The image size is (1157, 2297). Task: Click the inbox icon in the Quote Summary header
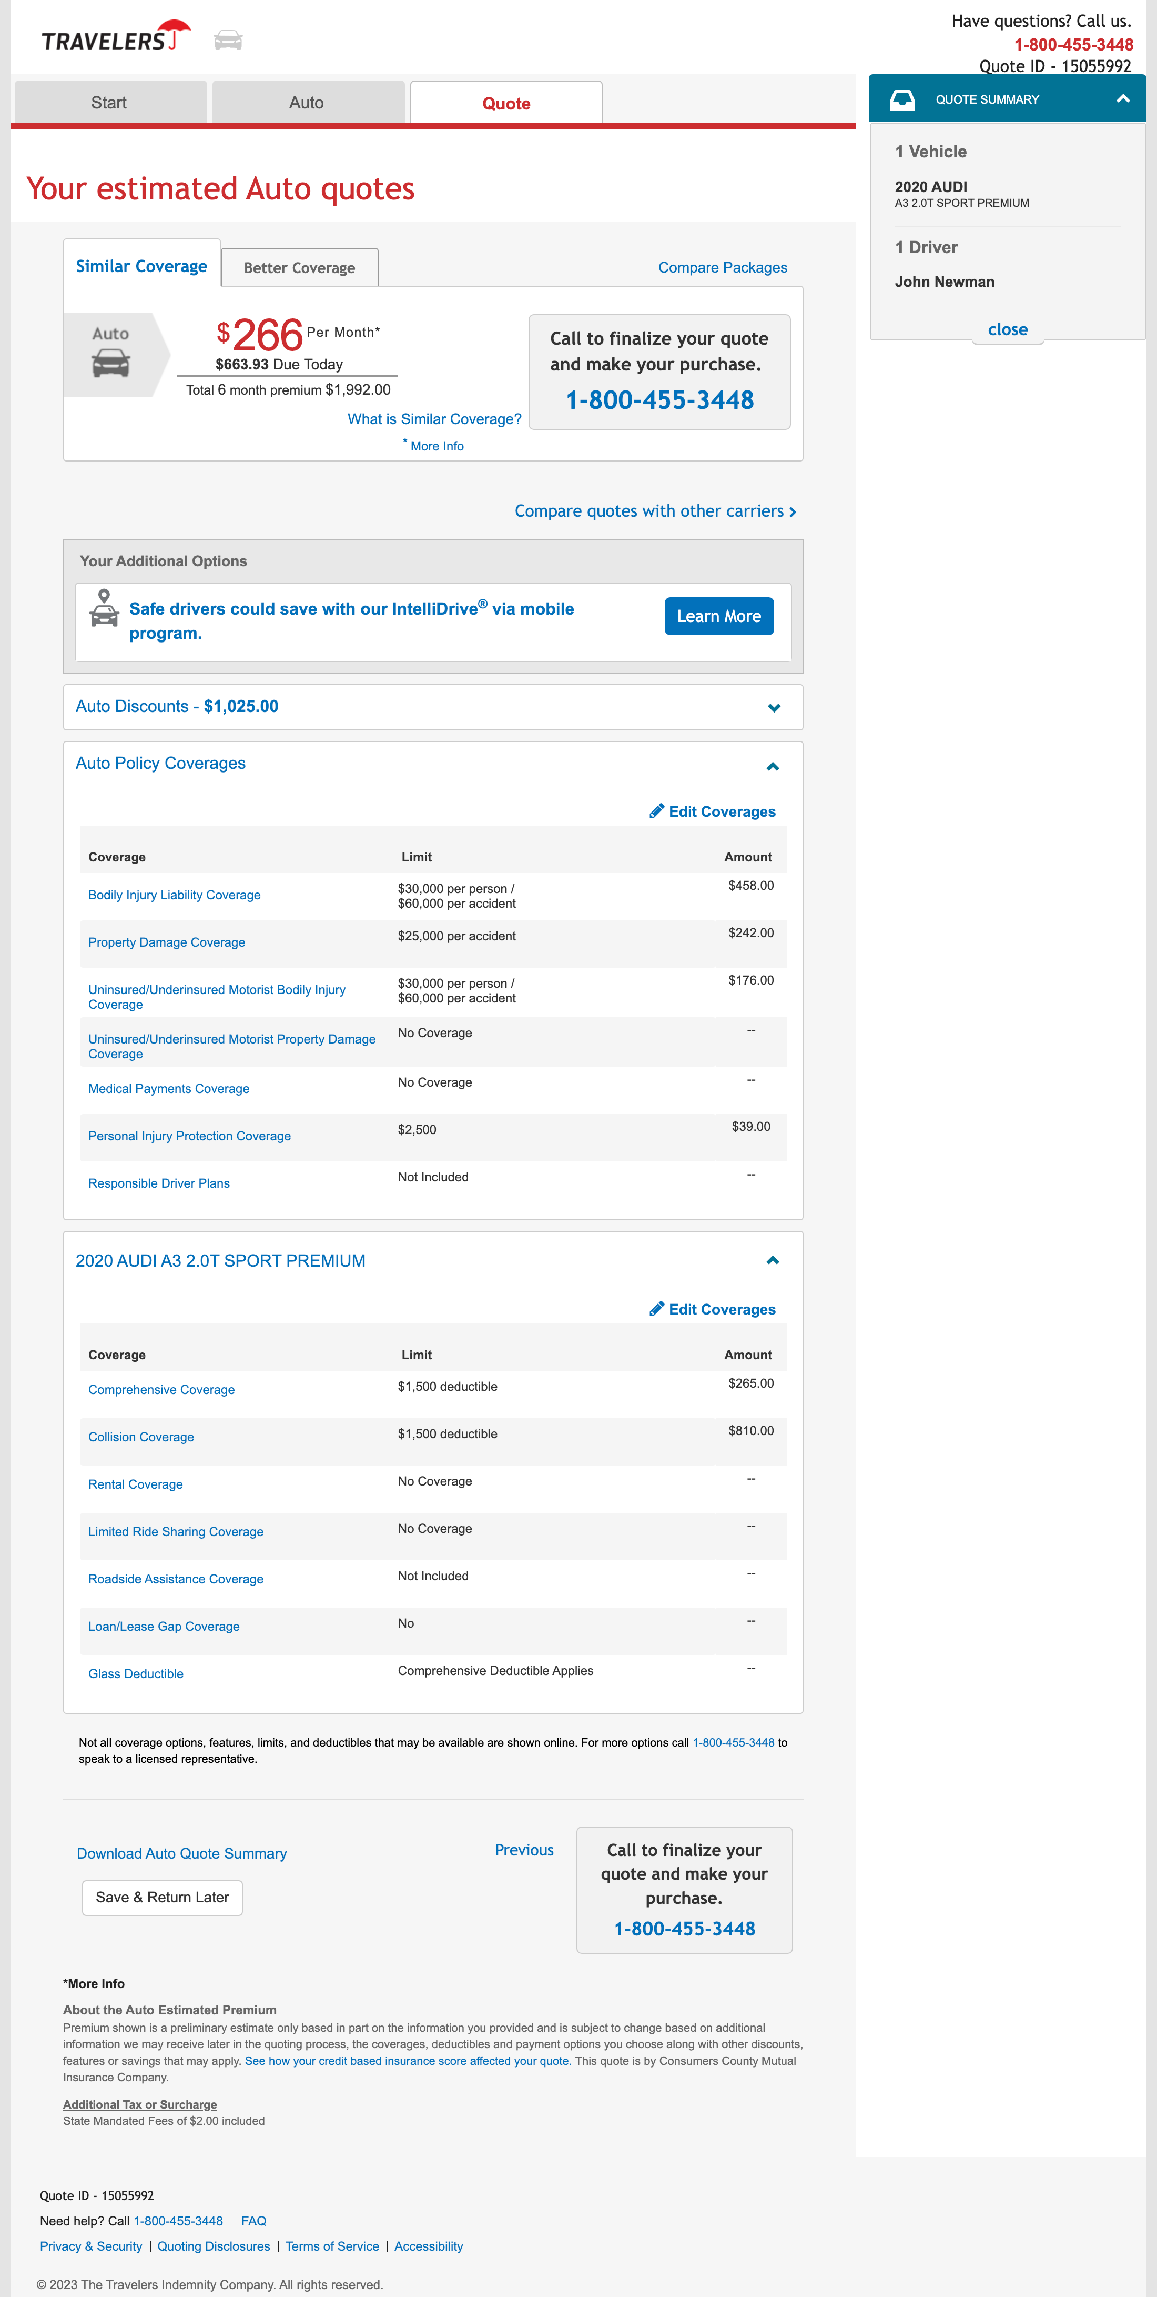click(904, 99)
